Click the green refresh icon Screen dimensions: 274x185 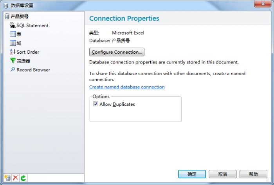click(x=23, y=178)
